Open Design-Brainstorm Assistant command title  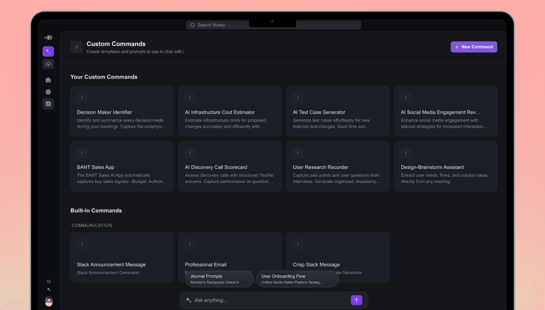[x=432, y=167]
